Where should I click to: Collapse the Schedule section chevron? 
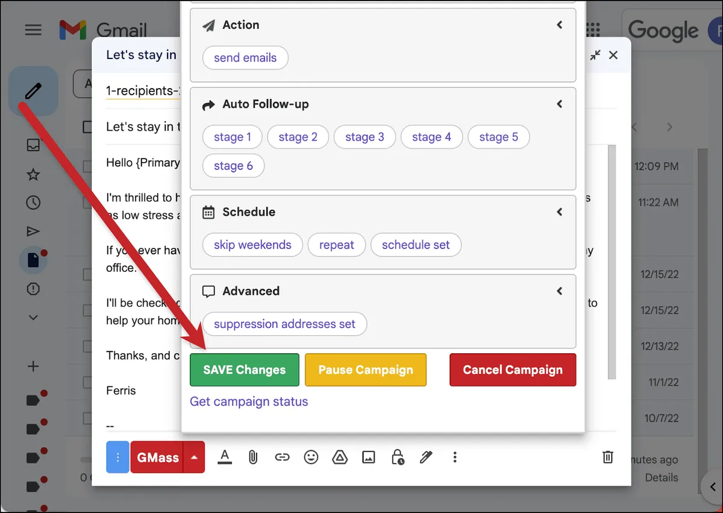coord(559,212)
